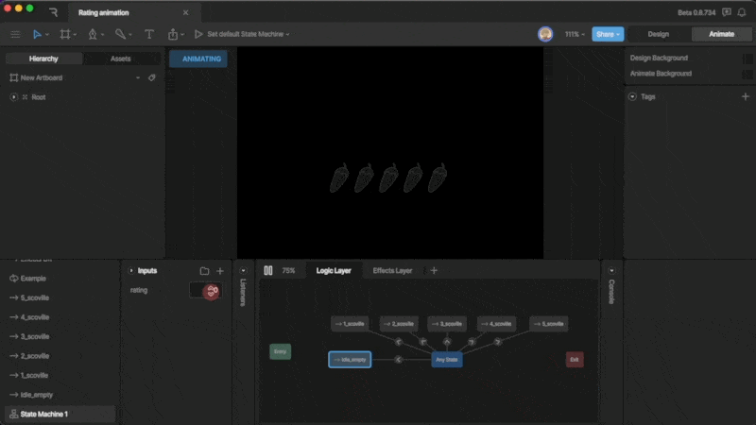Open the Effects Layer tab
Viewport: 756px width, 425px height.
click(391, 270)
